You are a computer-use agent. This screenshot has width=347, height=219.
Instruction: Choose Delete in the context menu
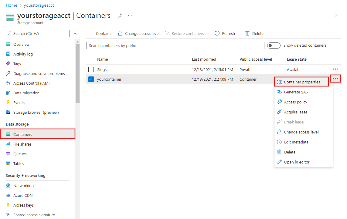pyautogui.click(x=303, y=152)
